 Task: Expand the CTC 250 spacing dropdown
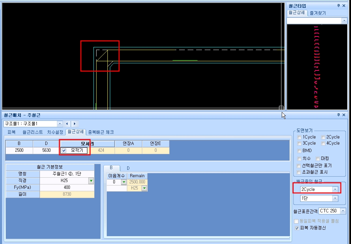click(343, 211)
